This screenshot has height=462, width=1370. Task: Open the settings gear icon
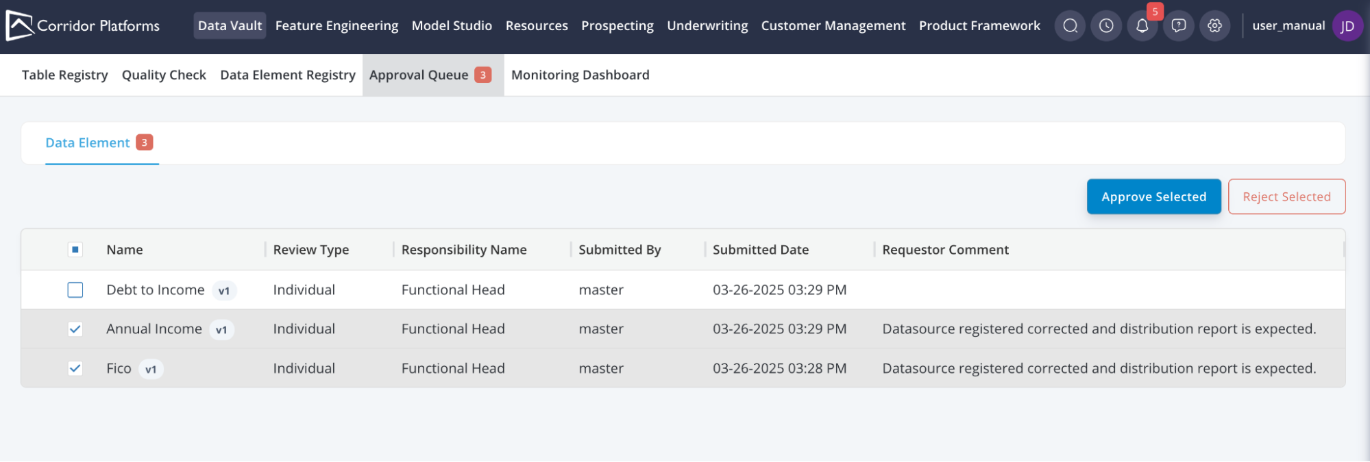click(x=1214, y=26)
